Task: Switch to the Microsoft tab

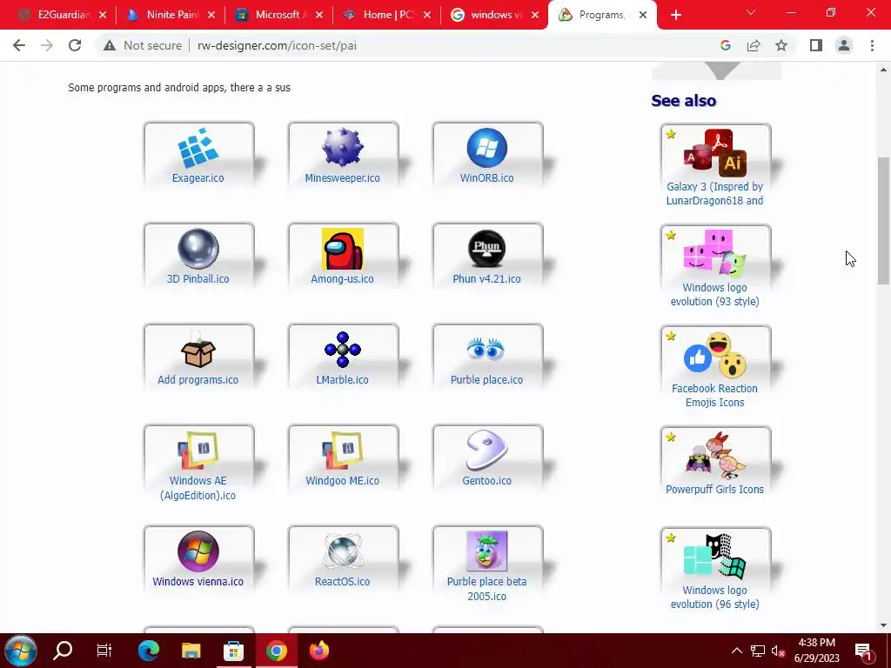Action: point(275,15)
